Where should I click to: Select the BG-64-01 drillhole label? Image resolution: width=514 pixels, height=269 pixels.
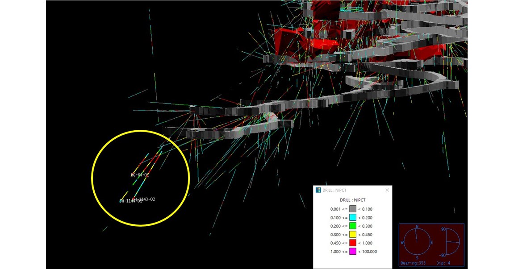coord(140,175)
